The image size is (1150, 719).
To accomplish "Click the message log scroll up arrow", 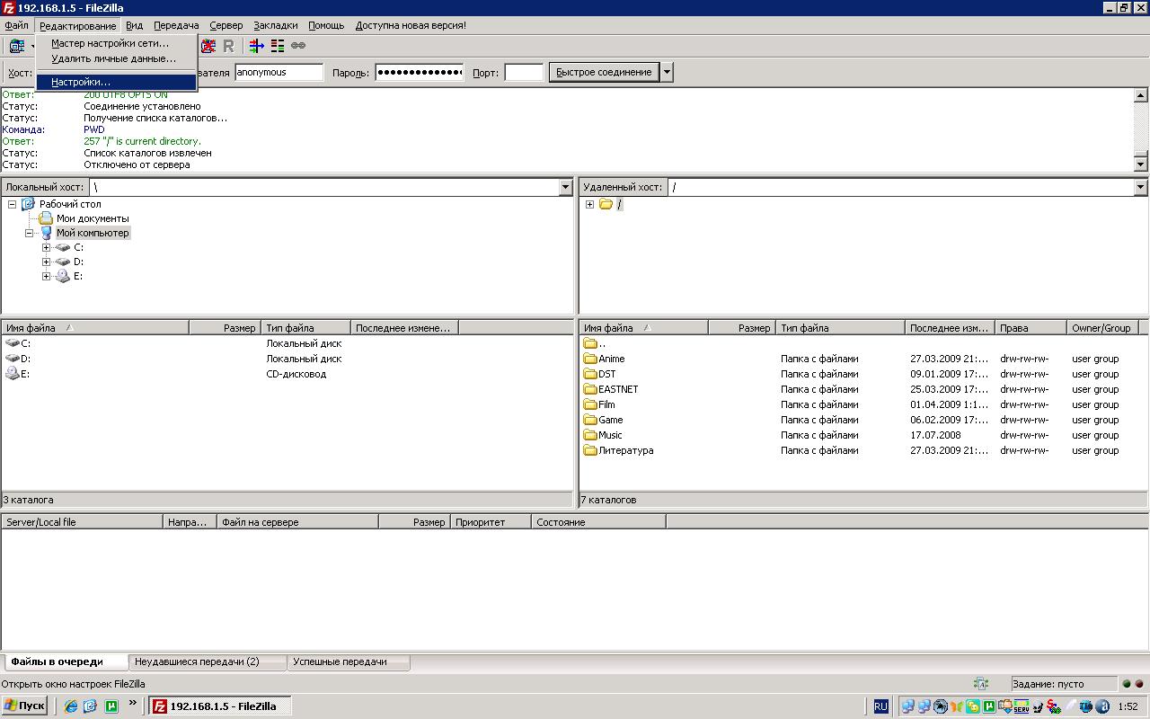I will (1141, 95).
